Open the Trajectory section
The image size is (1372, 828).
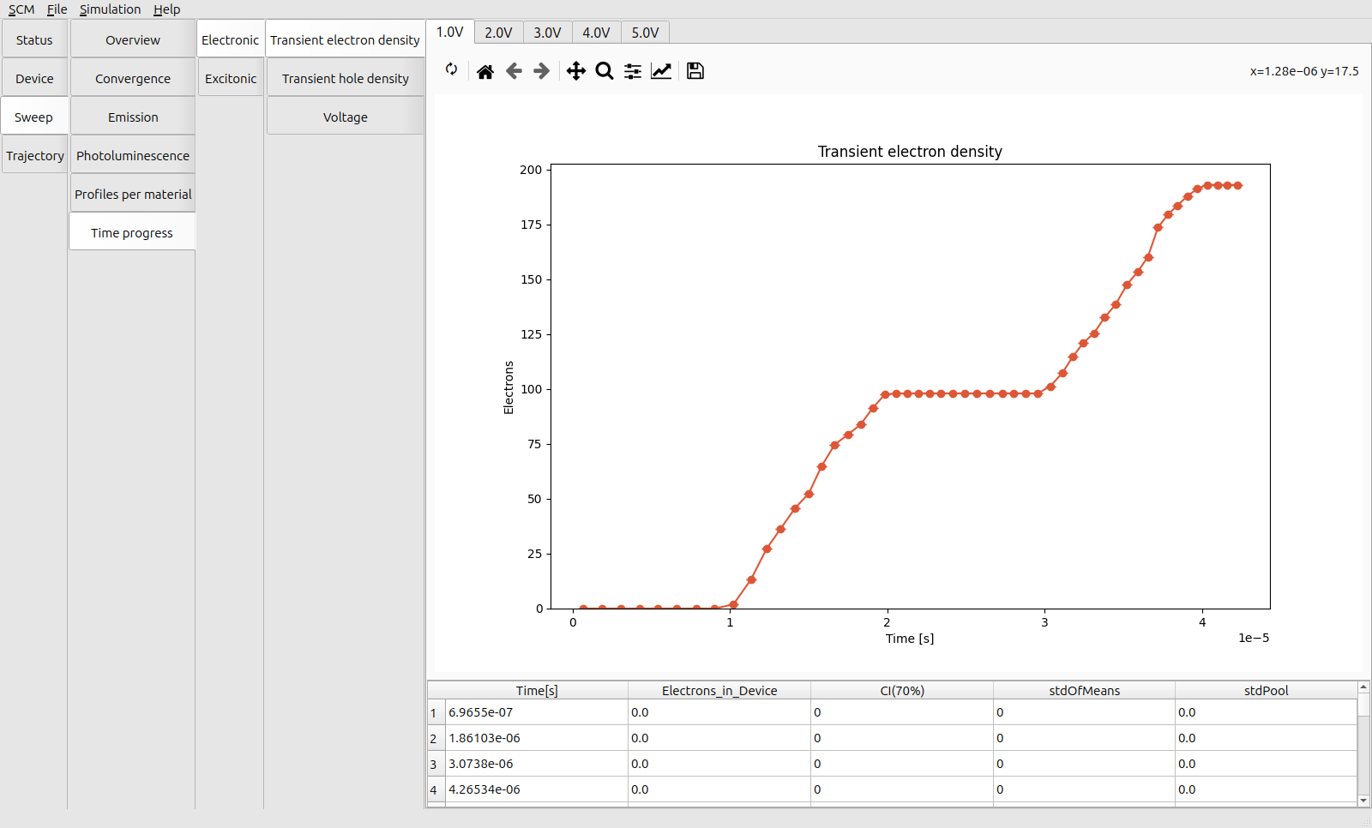pyautogui.click(x=35, y=156)
